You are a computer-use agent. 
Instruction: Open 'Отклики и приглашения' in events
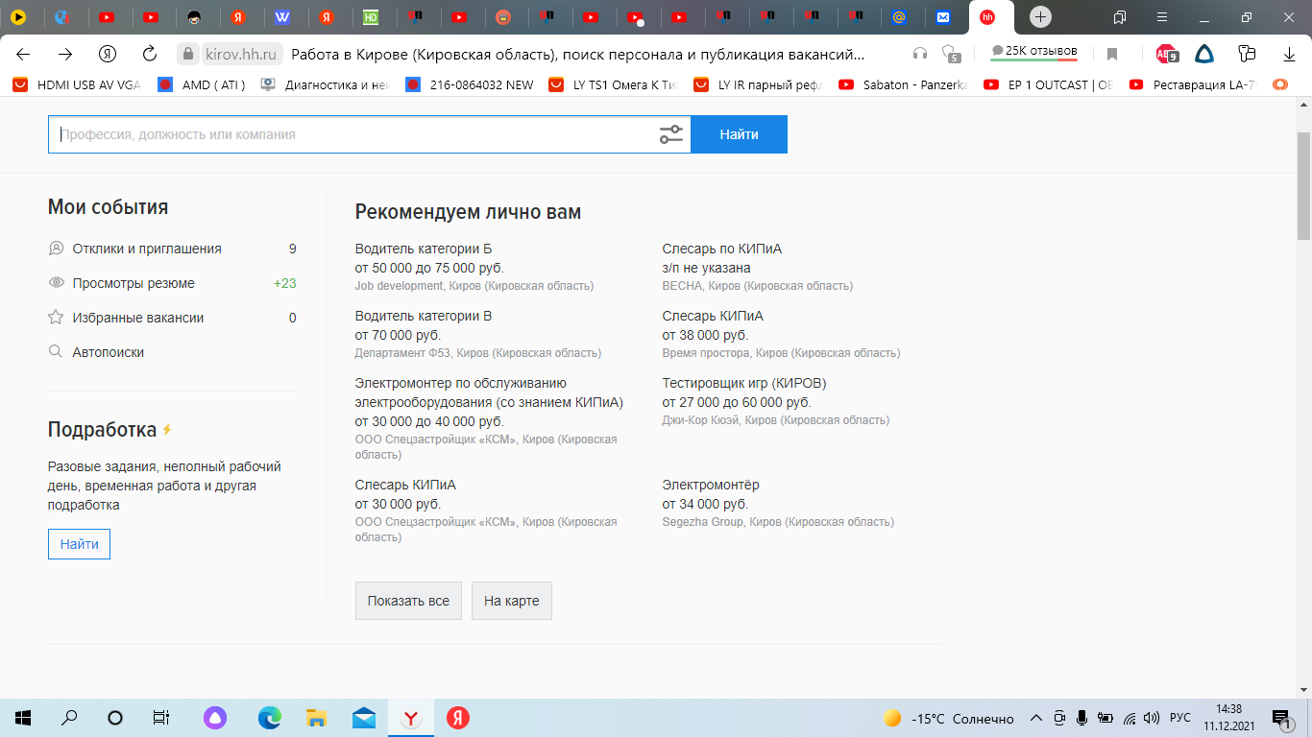pos(147,249)
